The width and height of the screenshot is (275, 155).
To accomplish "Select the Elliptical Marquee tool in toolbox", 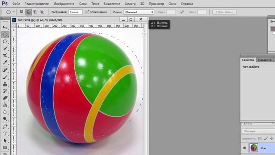I will point(5,34).
